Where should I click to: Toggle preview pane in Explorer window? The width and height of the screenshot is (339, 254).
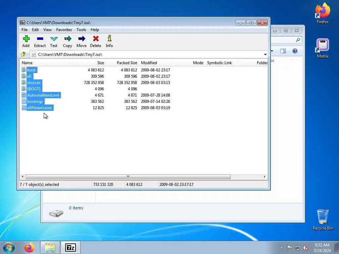tap(283, 51)
